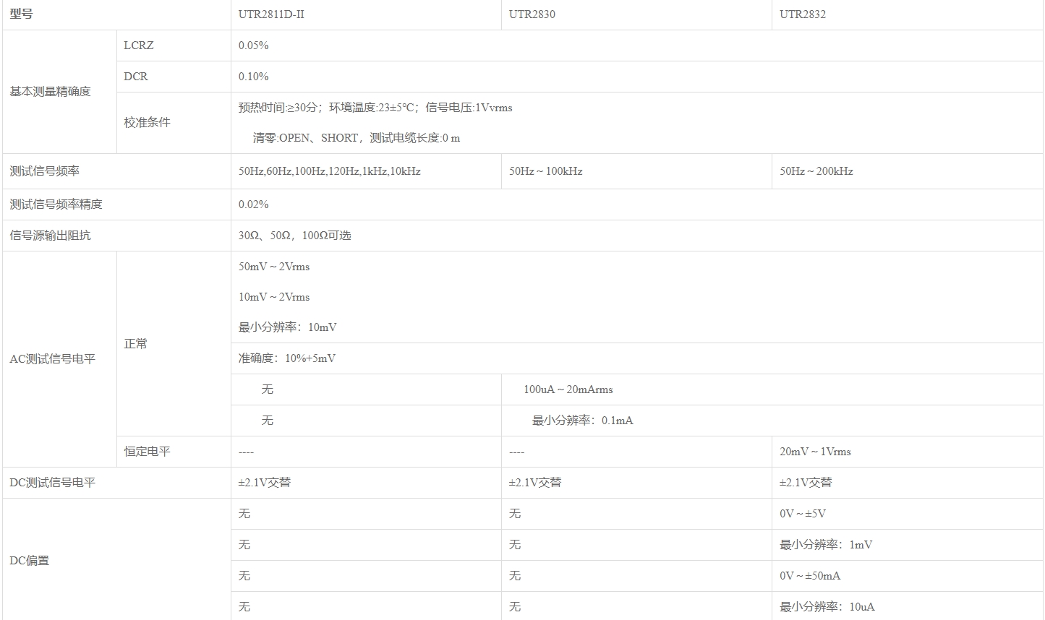
Task: Select the 0V ~ ±5V cell
Action: [x=907, y=514]
